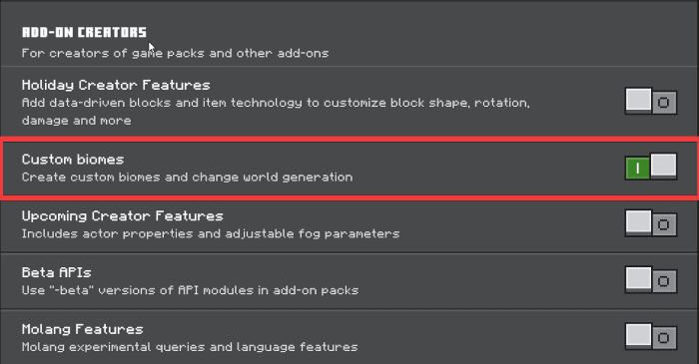Image resolution: width=699 pixels, height=364 pixels.
Task: Click the ADD-ON CREATORS section header
Action: 84,32
